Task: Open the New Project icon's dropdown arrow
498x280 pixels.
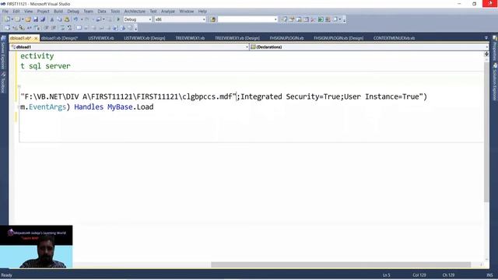Action: click(x=12, y=19)
